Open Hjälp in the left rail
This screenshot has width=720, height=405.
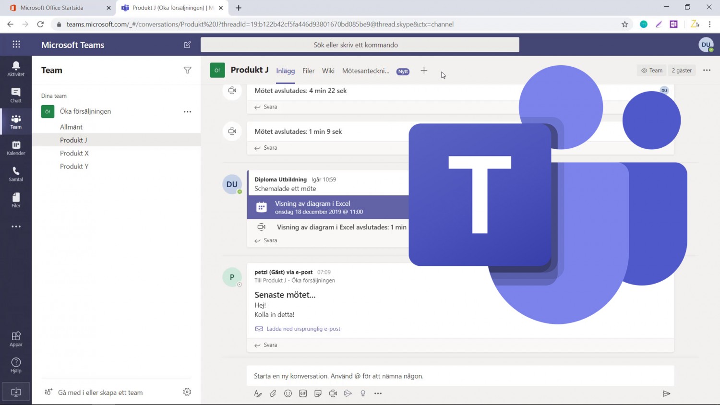(16, 365)
